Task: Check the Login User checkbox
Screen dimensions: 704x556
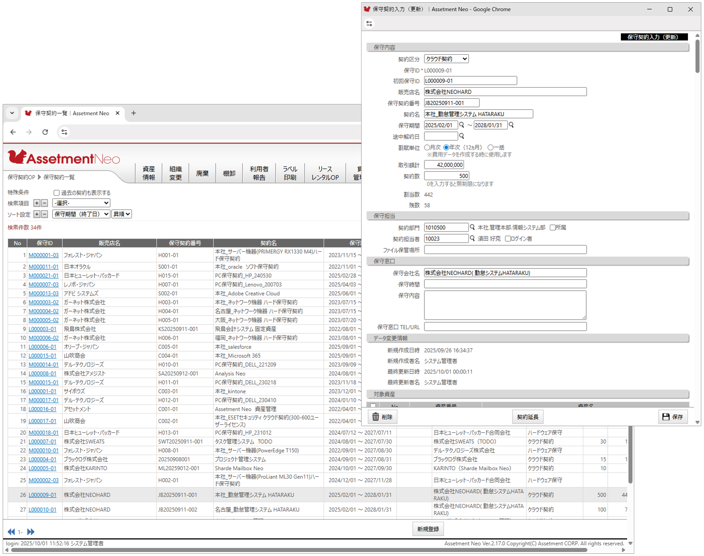Action: coord(508,239)
